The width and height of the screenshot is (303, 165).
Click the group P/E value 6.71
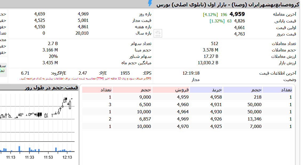(25, 73)
